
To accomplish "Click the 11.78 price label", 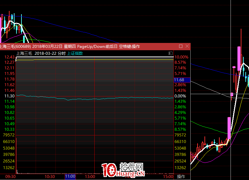I will [9, 79].
